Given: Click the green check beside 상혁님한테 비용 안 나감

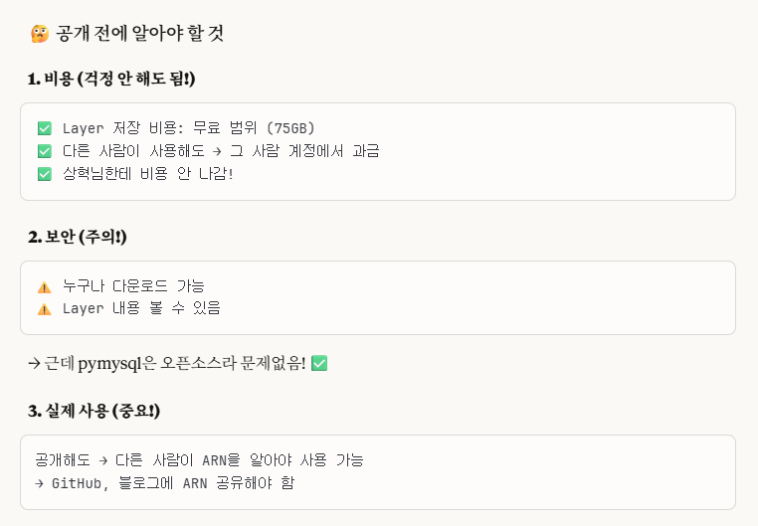Looking at the screenshot, I should pyautogui.click(x=45, y=174).
